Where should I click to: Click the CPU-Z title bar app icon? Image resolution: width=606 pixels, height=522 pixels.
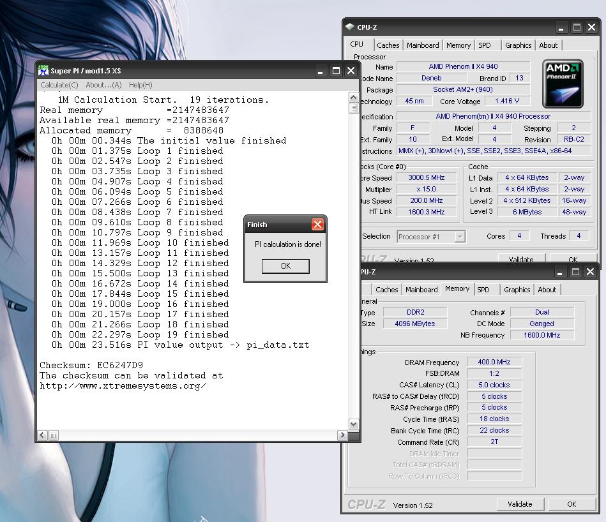coord(350,27)
